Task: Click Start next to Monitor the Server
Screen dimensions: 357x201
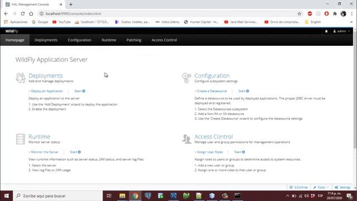Action: [75, 152]
